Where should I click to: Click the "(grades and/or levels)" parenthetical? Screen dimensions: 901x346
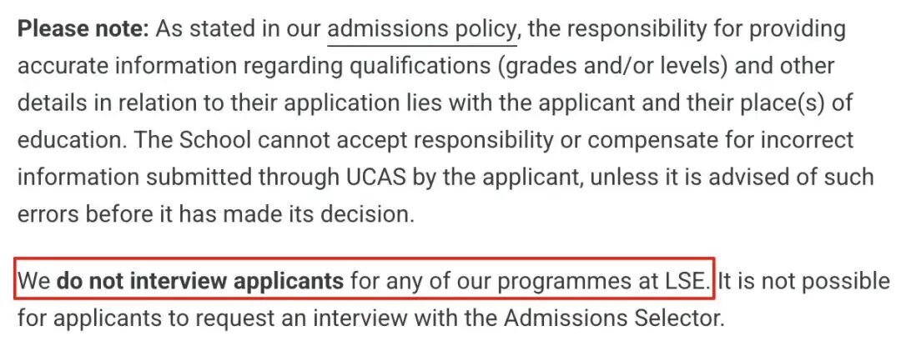click(593, 66)
